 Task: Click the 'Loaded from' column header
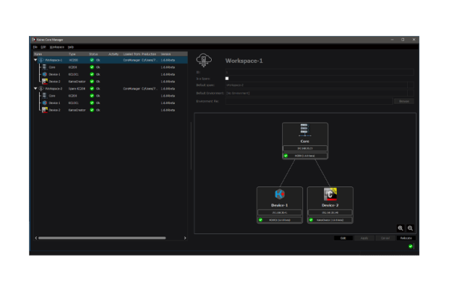132,54
